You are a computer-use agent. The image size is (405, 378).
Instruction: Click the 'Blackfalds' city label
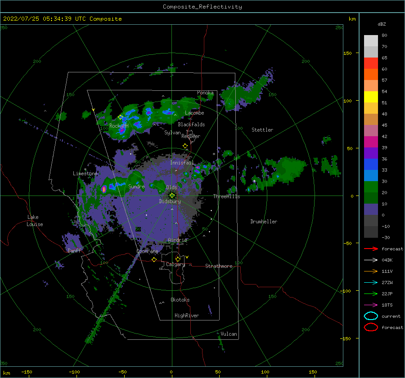pyautogui.click(x=191, y=125)
